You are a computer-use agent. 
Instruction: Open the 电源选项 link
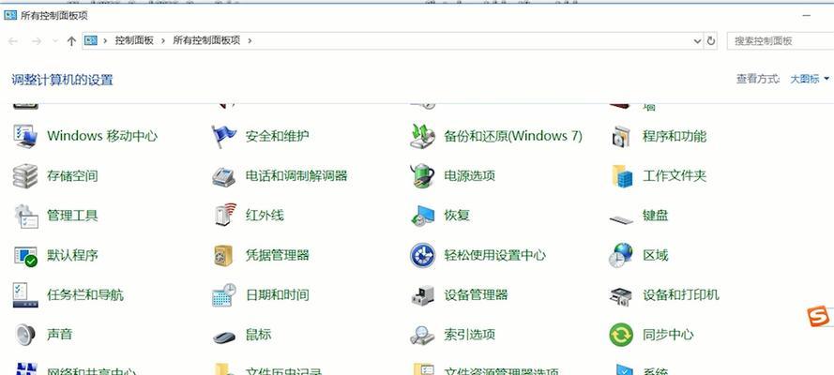(470, 176)
